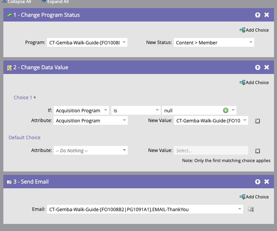Delete the Change Program Status step

click(x=267, y=15)
